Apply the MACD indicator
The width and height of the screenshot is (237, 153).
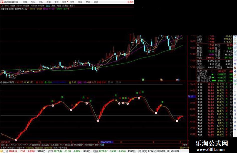click(x=14, y=145)
